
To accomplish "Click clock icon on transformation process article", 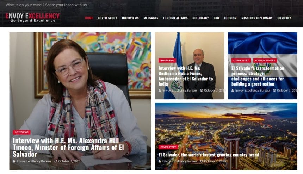I will [274, 91].
